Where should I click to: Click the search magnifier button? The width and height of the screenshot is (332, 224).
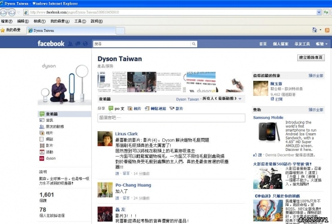[193, 44]
